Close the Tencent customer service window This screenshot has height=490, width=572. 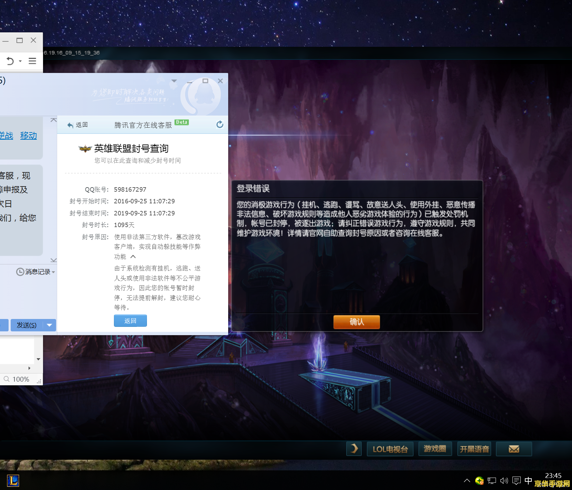(220, 81)
